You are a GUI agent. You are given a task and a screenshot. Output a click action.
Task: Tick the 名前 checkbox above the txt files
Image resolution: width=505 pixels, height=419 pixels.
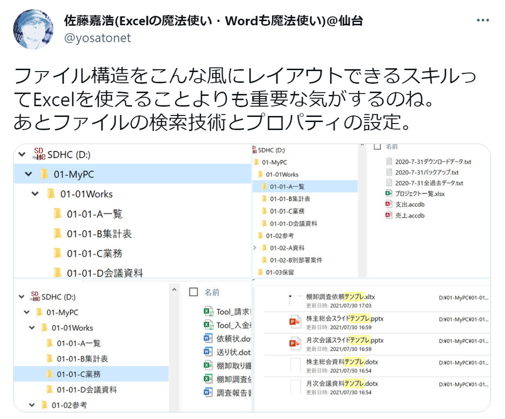coord(377,147)
